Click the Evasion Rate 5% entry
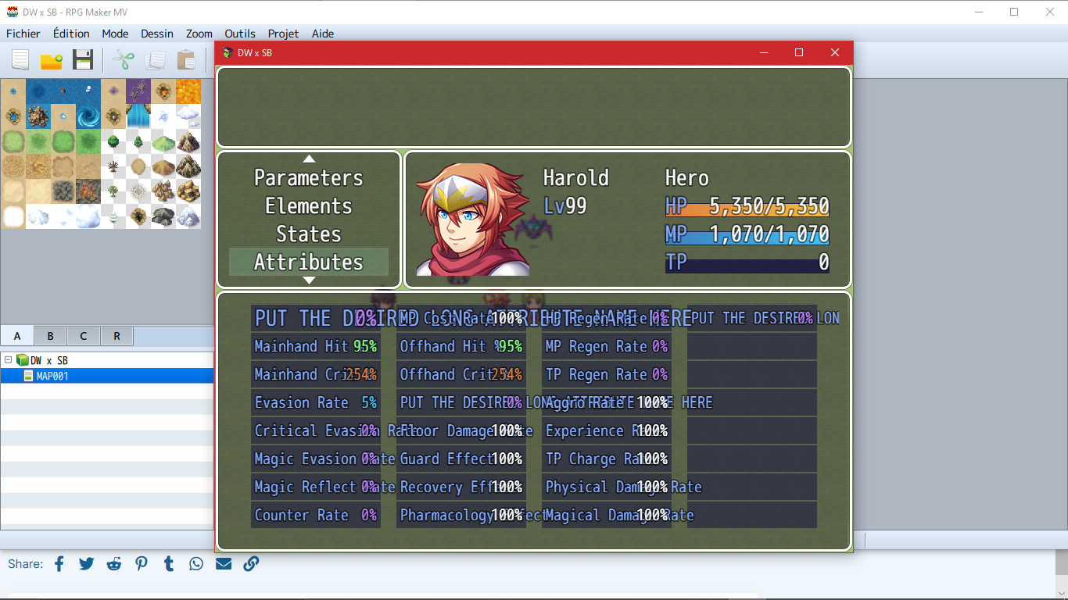 316,402
